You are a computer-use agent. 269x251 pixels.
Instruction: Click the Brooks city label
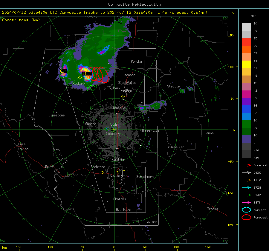[x=213, y=209]
